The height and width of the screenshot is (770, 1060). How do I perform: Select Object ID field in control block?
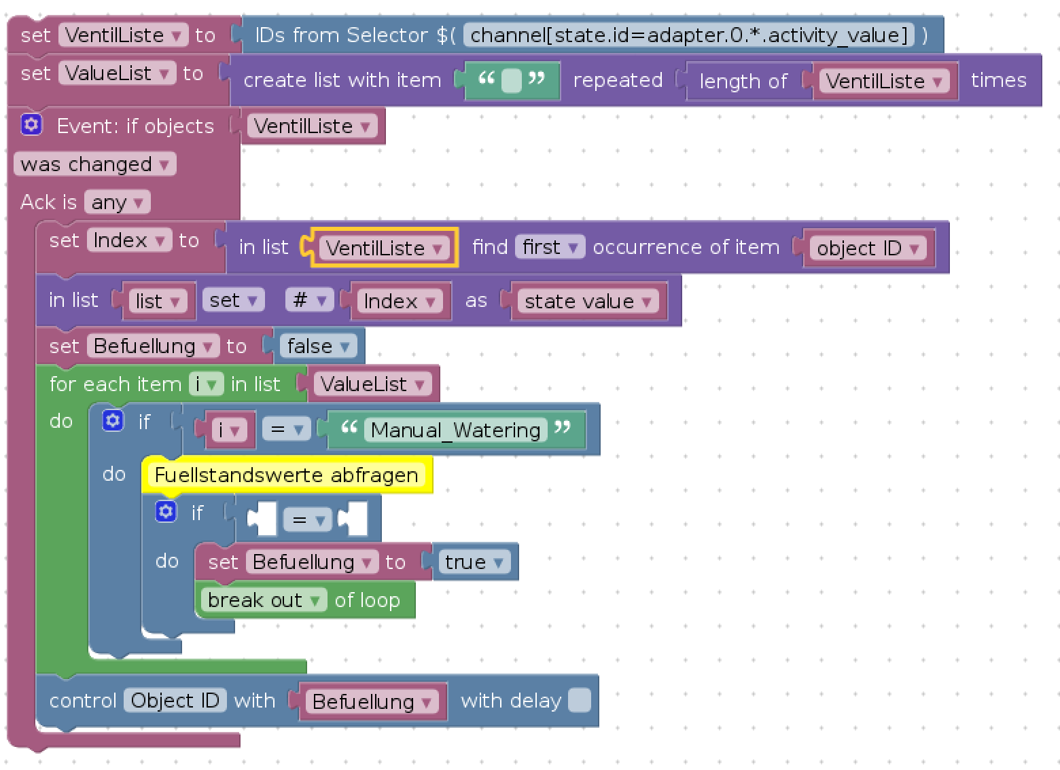tap(175, 701)
